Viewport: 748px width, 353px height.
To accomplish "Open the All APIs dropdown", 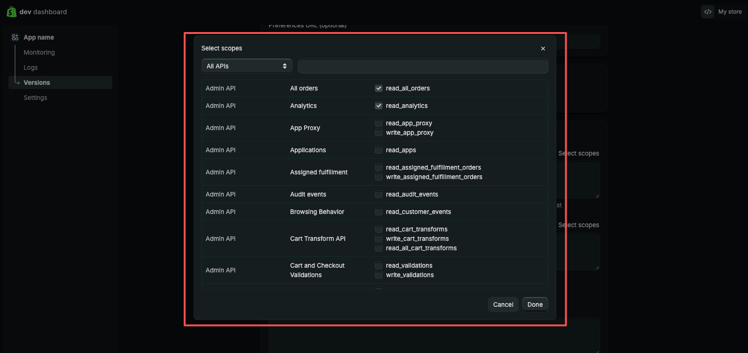I will click(x=246, y=66).
